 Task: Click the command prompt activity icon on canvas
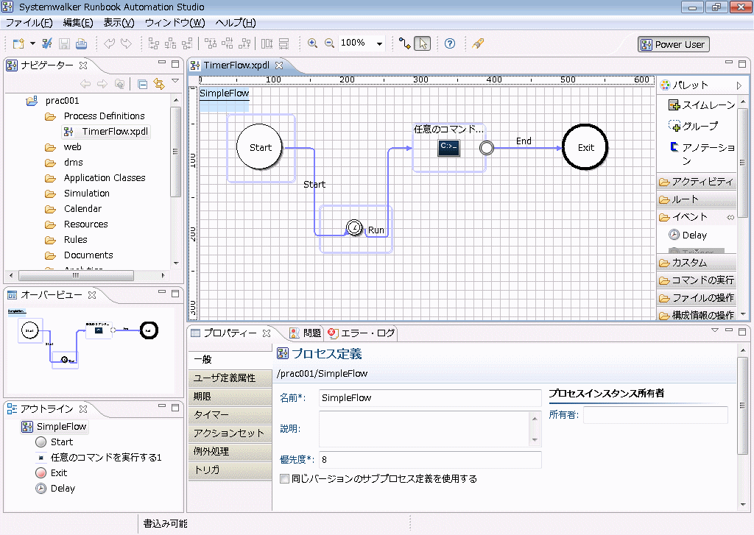pos(448,148)
